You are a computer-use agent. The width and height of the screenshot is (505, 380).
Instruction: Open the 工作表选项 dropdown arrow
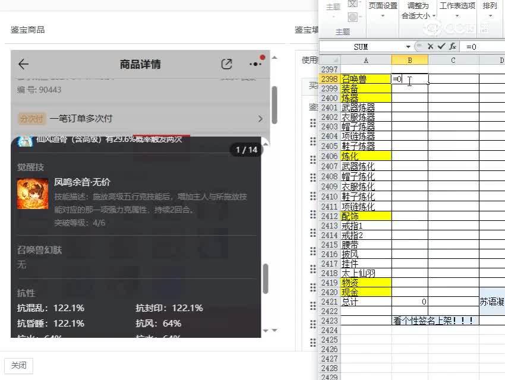456,16
